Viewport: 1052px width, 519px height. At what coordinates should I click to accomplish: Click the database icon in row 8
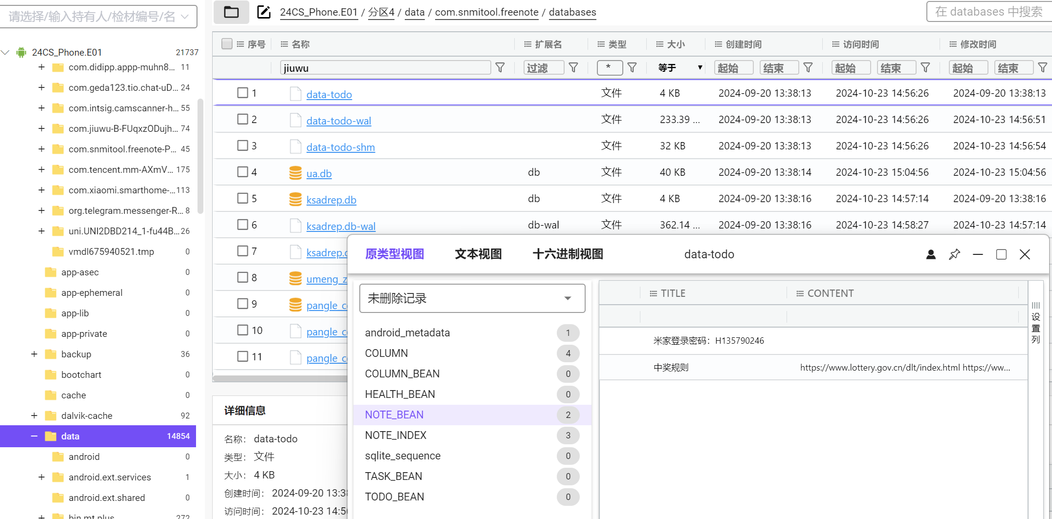click(x=295, y=278)
